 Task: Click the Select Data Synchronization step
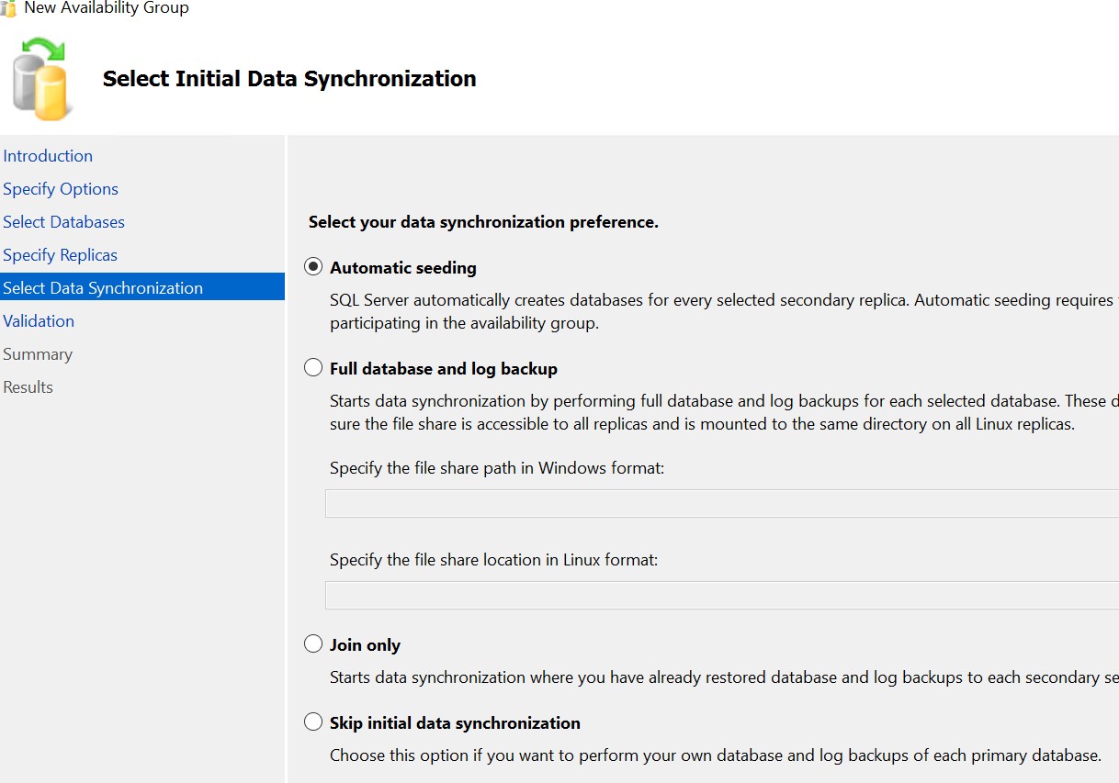tap(103, 288)
